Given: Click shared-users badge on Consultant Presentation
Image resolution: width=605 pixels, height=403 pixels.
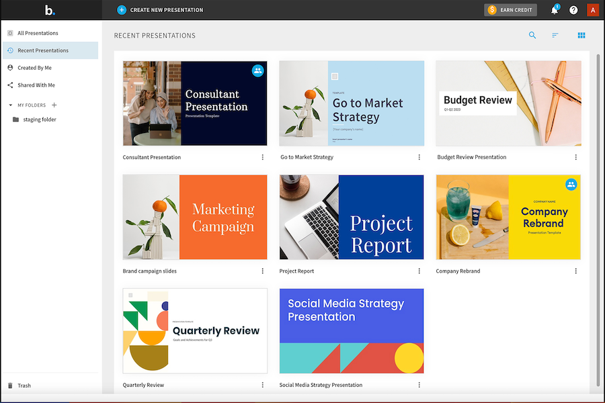Looking at the screenshot, I should 257,71.
